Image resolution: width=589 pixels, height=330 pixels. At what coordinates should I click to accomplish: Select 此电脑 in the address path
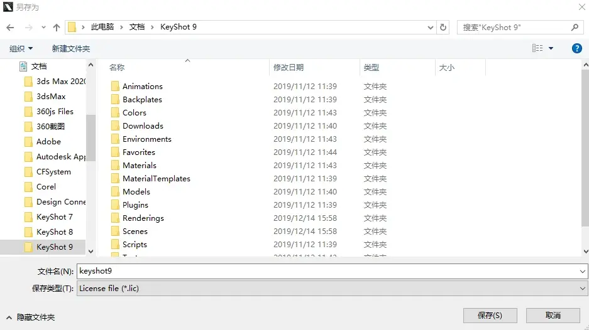[x=102, y=27]
